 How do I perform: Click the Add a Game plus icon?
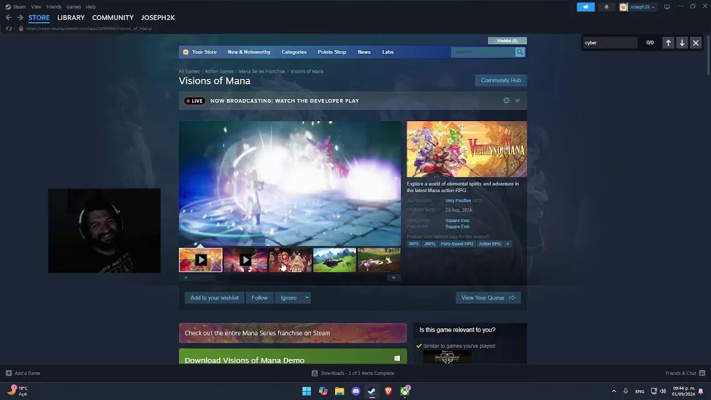[8, 373]
